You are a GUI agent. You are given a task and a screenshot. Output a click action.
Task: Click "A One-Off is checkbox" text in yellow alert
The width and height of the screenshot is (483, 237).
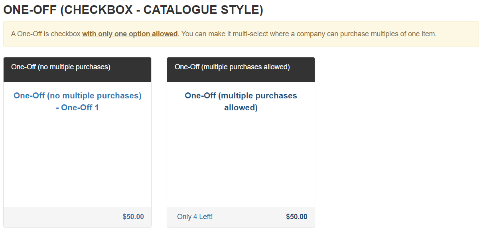(46, 34)
